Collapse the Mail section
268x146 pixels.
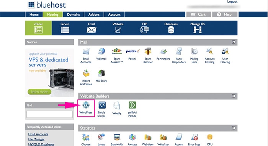(234, 42)
